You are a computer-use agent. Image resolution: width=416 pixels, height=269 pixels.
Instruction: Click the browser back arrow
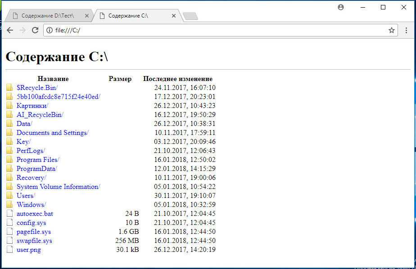(10, 30)
